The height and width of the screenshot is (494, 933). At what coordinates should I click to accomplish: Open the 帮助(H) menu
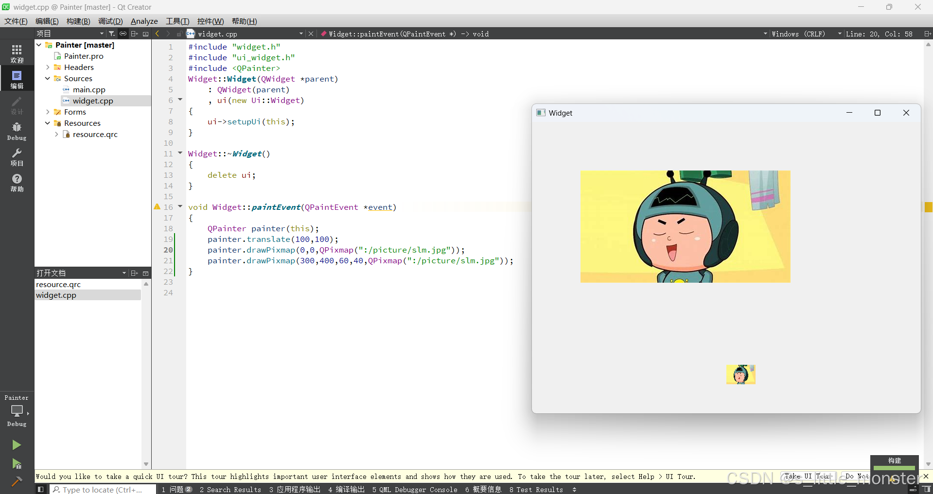[x=245, y=21]
